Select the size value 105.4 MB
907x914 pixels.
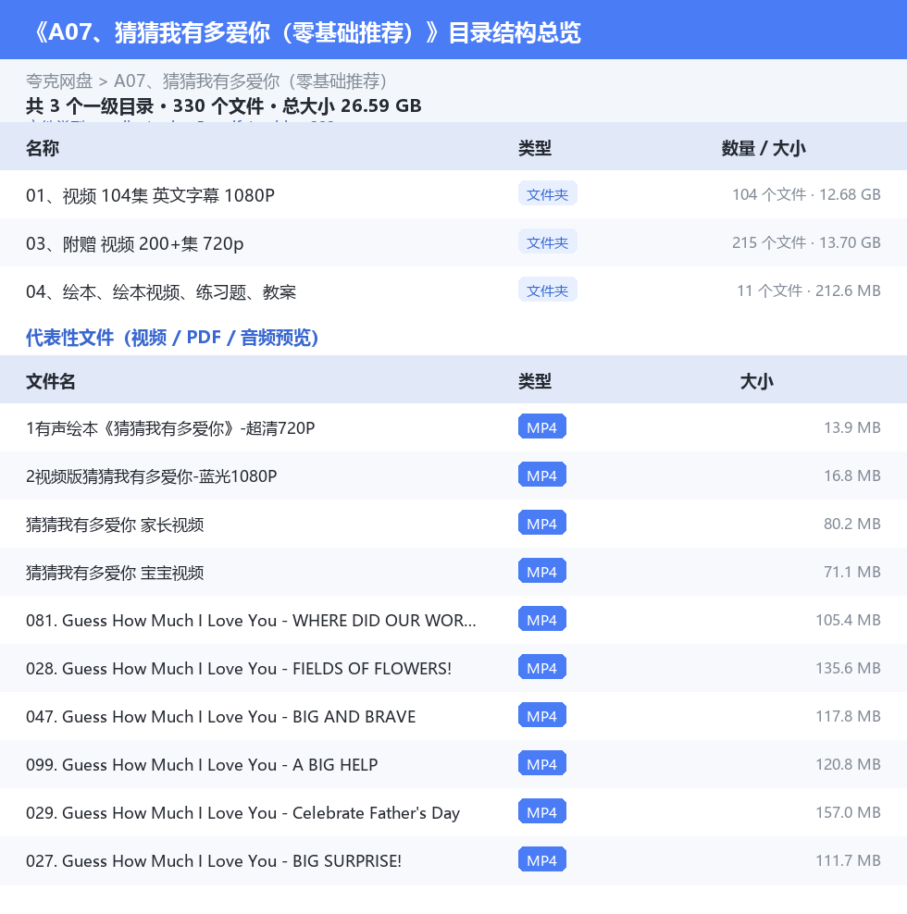pos(848,620)
